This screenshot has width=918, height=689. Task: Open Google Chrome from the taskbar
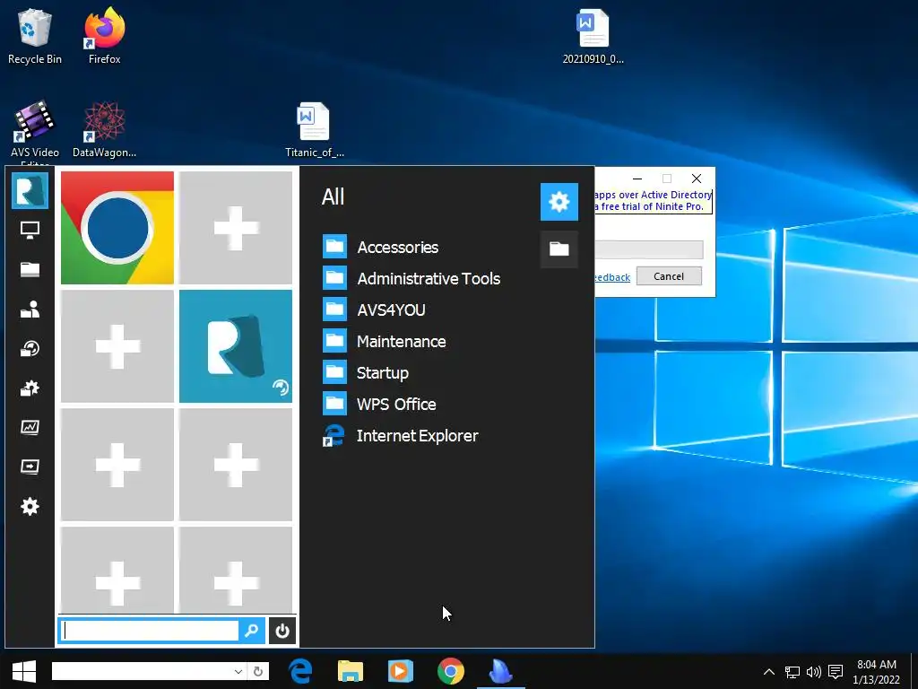tap(451, 671)
